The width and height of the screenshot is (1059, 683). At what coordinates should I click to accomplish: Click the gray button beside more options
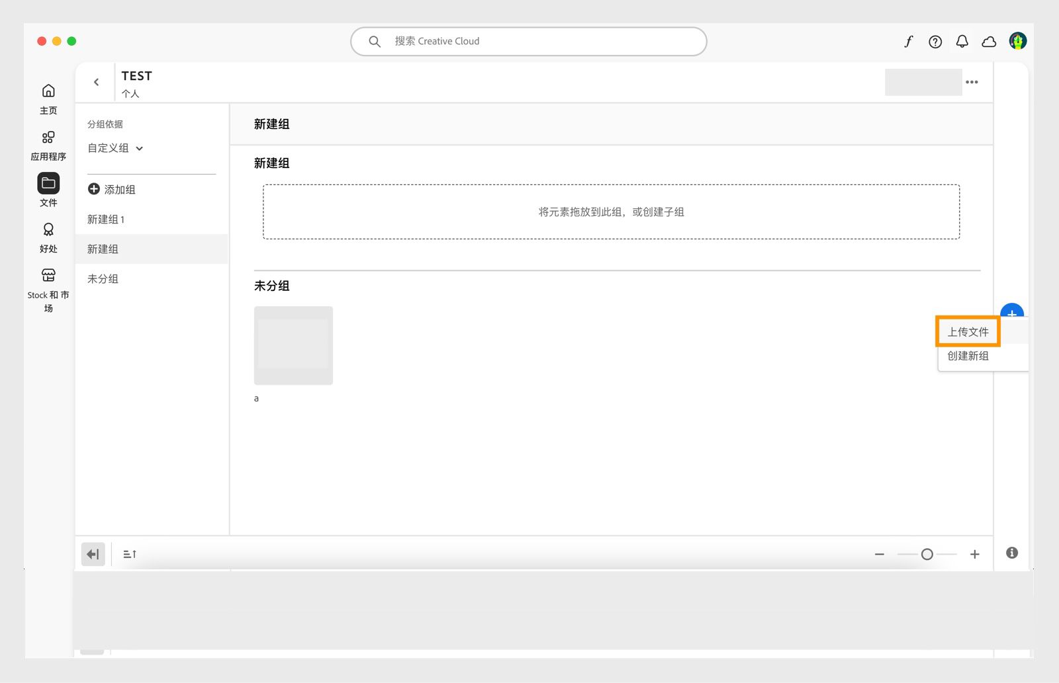(x=923, y=82)
